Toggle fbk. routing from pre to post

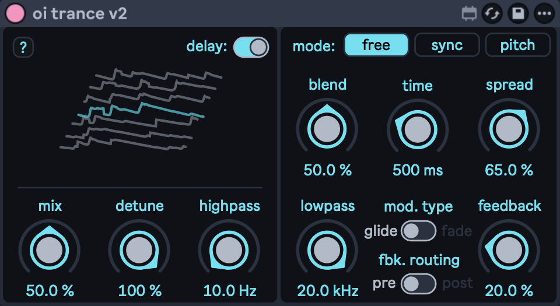[419, 284]
